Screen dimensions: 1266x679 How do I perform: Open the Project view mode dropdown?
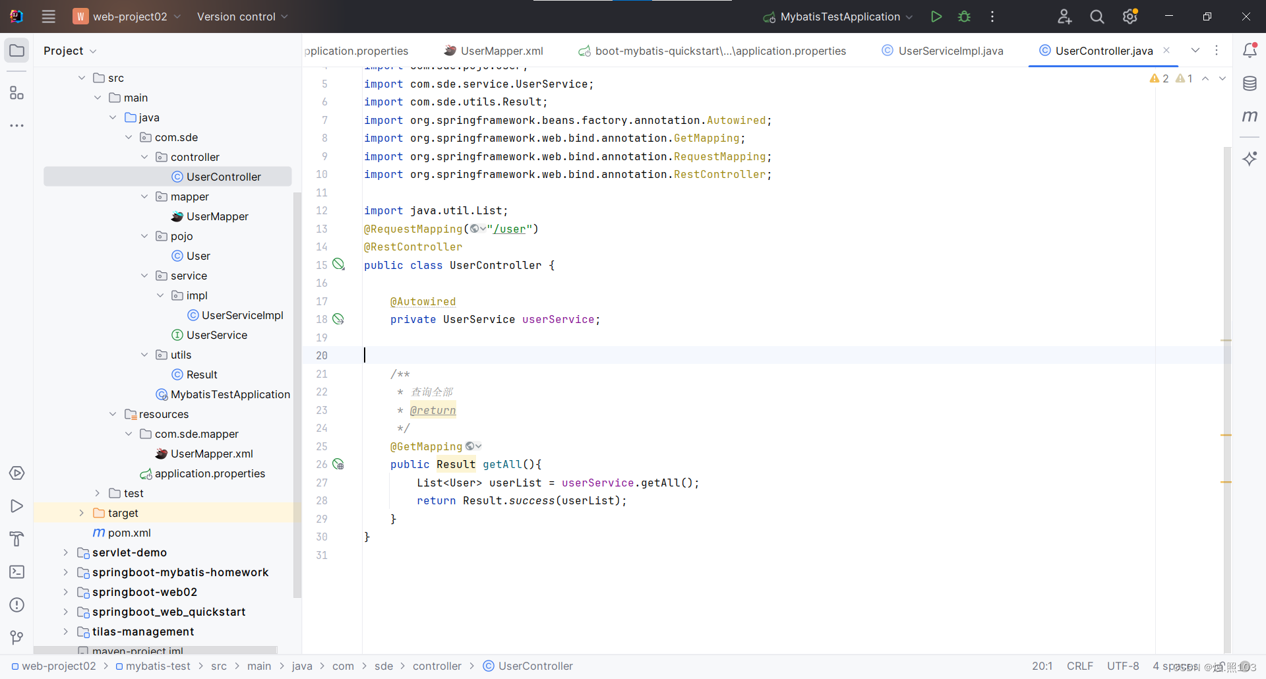[x=70, y=51]
